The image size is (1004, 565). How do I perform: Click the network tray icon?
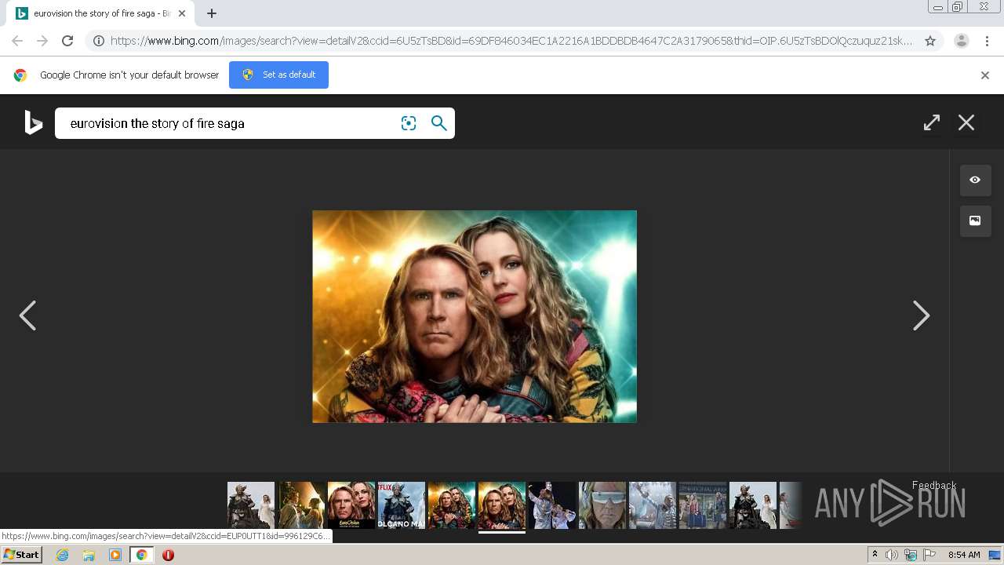[911, 555]
